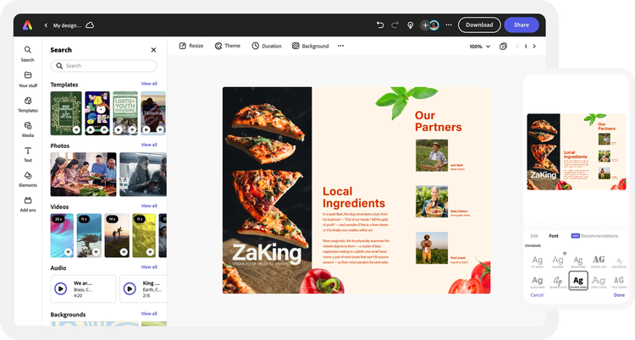The height and width of the screenshot is (340, 635).
Task: Open the Media sidebar panel
Action: pyautogui.click(x=28, y=129)
